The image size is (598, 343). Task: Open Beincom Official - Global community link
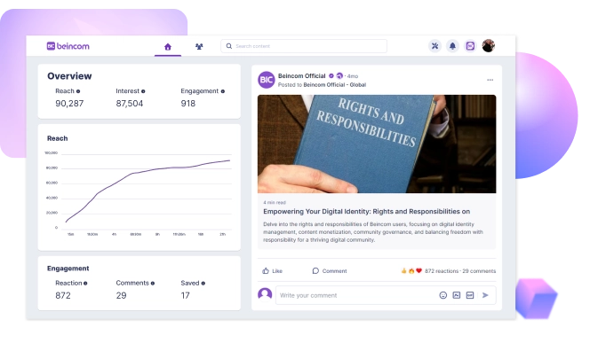click(x=334, y=85)
